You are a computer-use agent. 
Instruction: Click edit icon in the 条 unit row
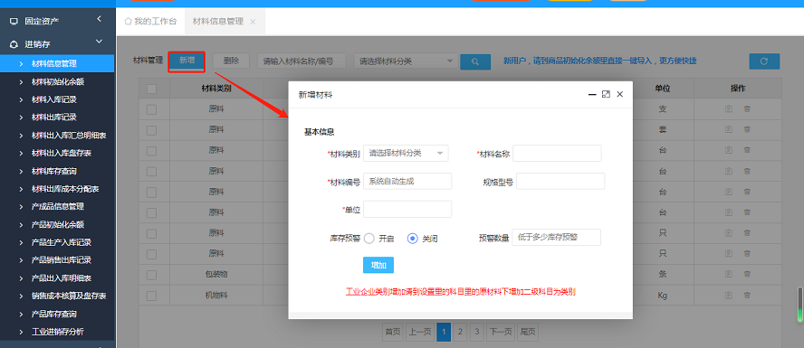click(728, 274)
